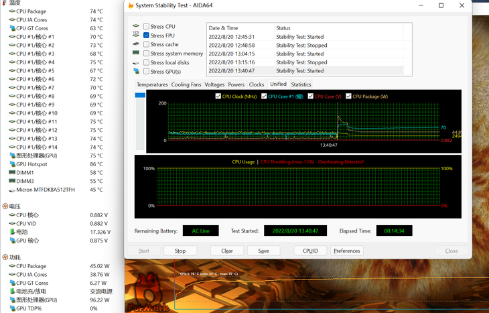Click the DIMM3 memory icon

(12, 181)
